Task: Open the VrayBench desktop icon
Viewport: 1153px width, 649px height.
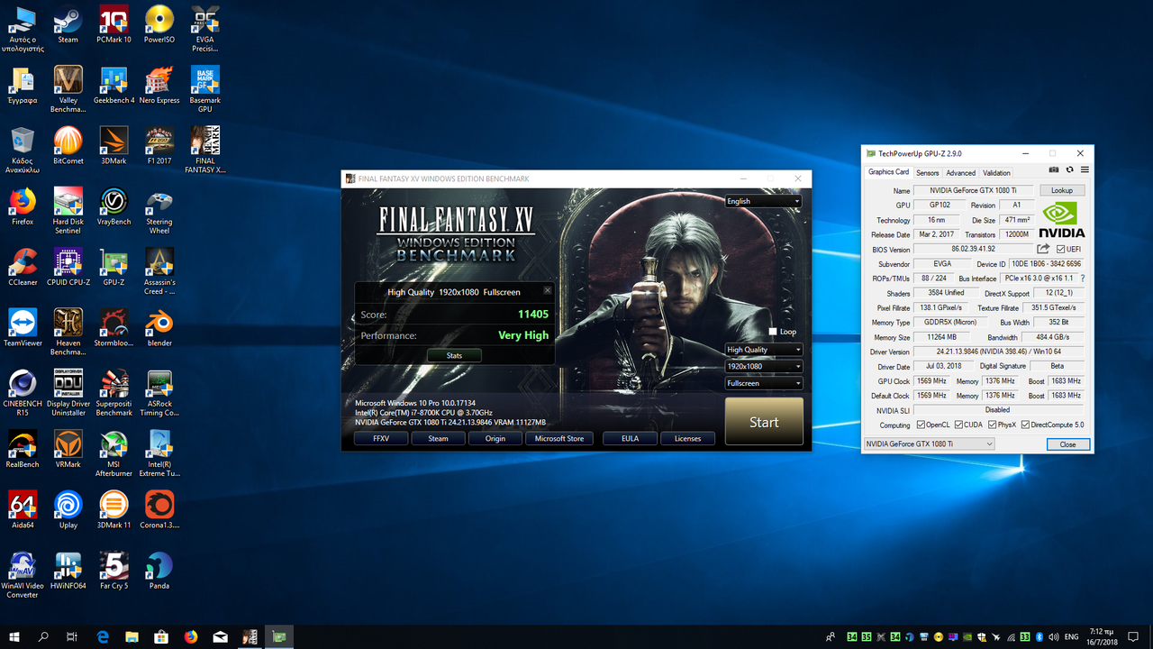Action: click(x=113, y=206)
